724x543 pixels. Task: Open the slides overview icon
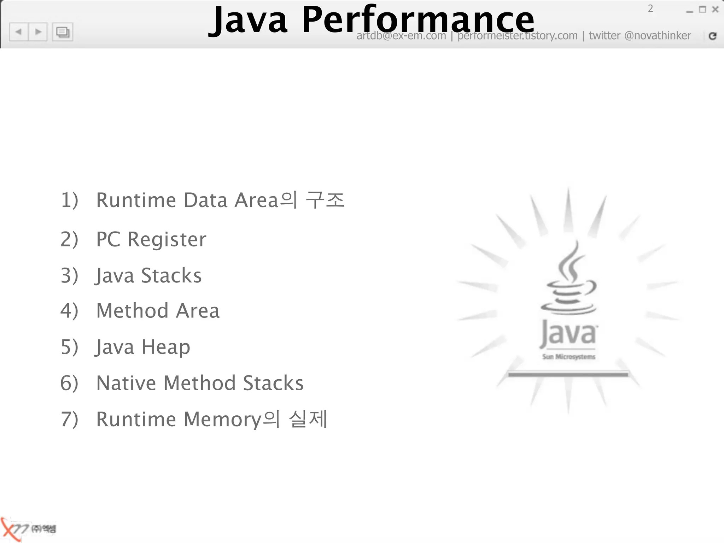pyautogui.click(x=63, y=32)
